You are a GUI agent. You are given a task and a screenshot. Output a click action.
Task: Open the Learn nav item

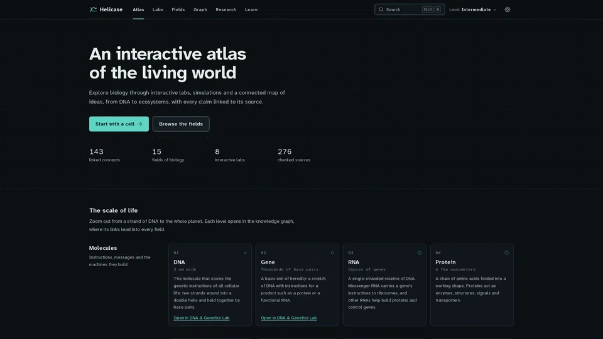[x=251, y=9]
